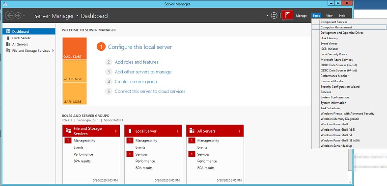Click the refresh dashboard icon
Viewport: 387px width, 186px height.
(274, 16)
